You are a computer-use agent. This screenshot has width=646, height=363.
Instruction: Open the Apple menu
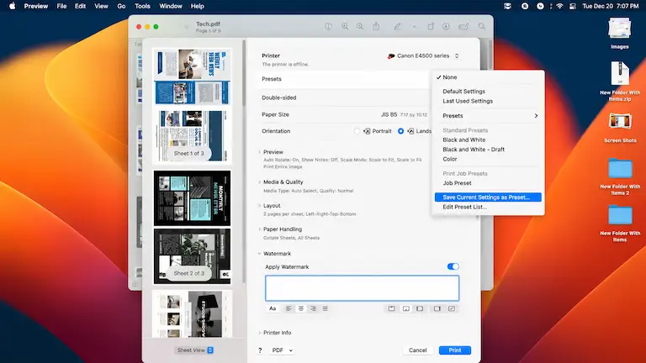[x=12, y=6]
